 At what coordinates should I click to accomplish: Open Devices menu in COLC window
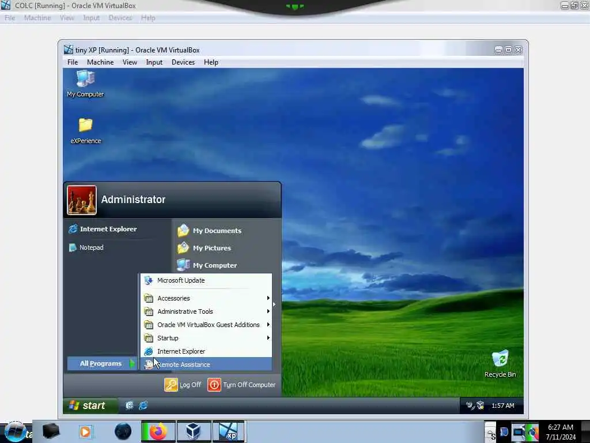pos(120,18)
